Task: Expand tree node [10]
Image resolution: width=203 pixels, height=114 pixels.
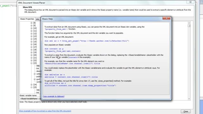Action: 31,28
